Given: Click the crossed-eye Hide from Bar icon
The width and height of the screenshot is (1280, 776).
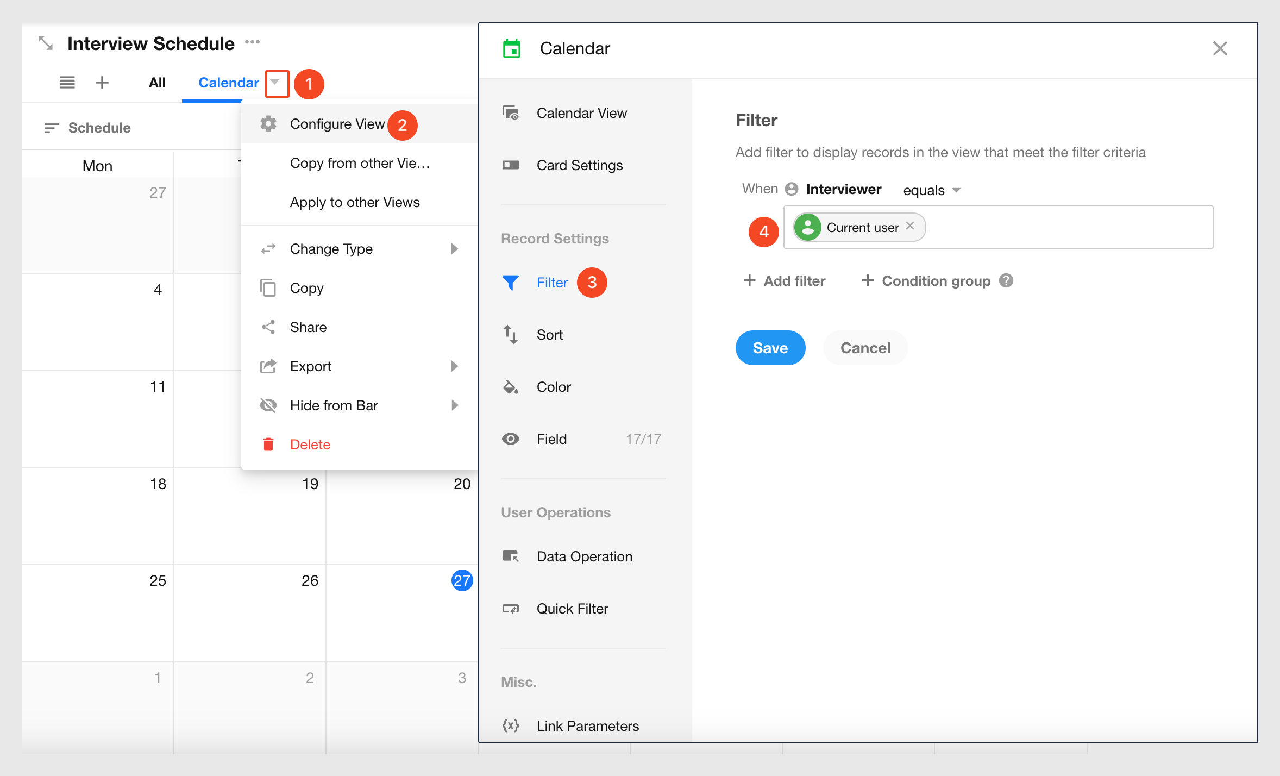Looking at the screenshot, I should tap(268, 405).
